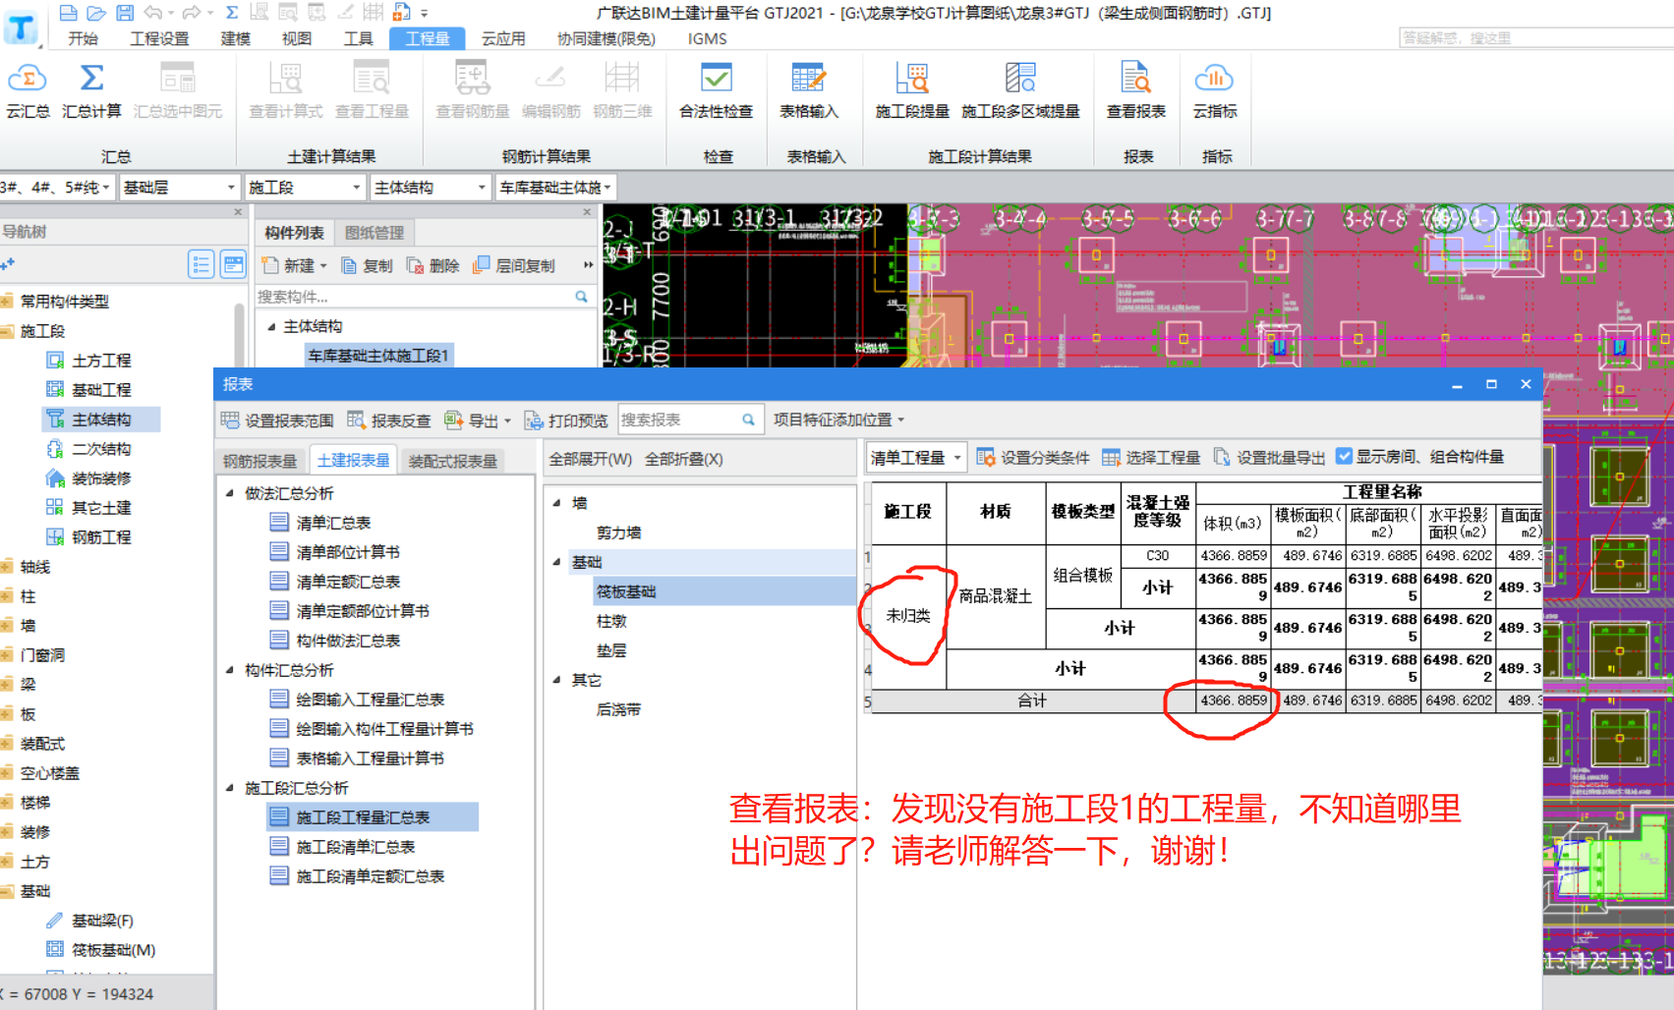
Task: Select 清单汇总表 report
Action: [x=333, y=523]
